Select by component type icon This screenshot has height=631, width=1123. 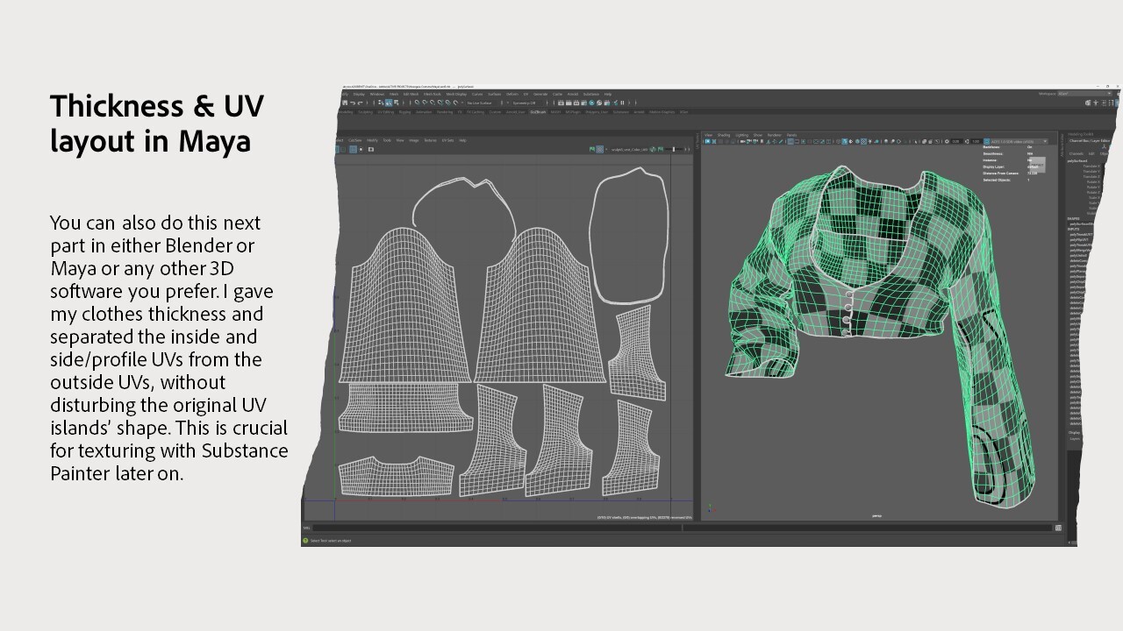(397, 103)
